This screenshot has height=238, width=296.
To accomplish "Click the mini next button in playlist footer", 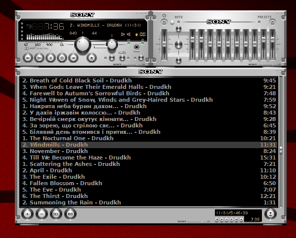I will click(236, 220).
